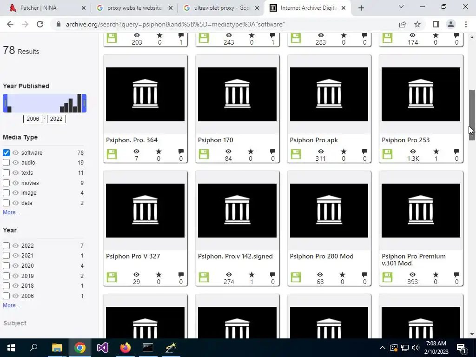Image resolution: width=476 pixels, height=357 pixels.
Task: Click star icon on Psiphon. Pro.v 142.signed card
Action: pyautogui.click(x=251, y=274)
